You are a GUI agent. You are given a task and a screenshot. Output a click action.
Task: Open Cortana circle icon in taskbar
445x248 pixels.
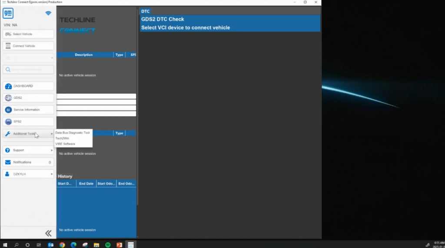(27, 245)
